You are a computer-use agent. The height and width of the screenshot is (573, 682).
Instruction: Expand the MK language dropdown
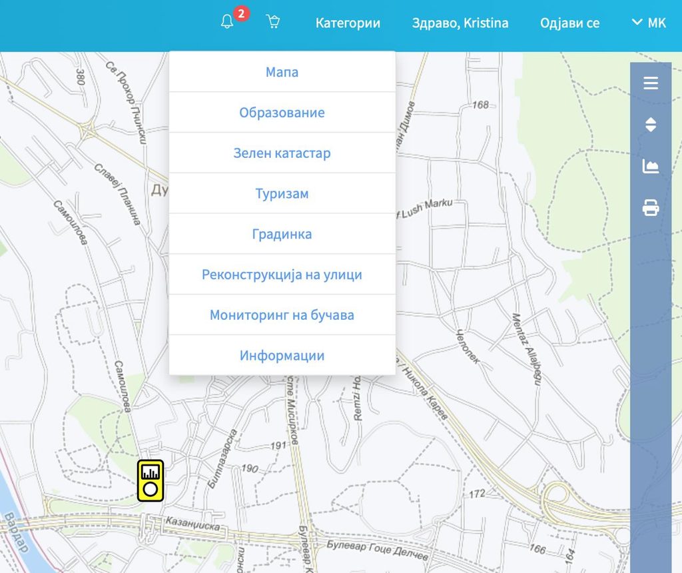649,23
